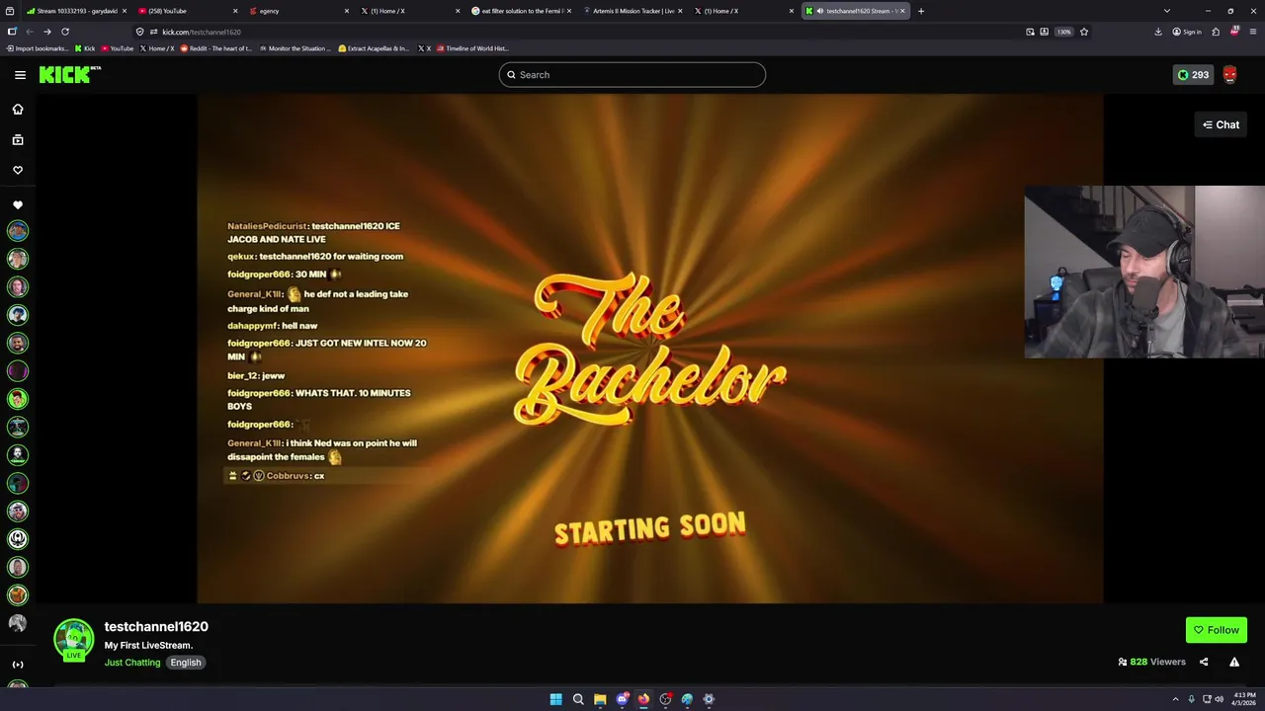Open the testchannel1620 channel name link

[x=156, y=626]
